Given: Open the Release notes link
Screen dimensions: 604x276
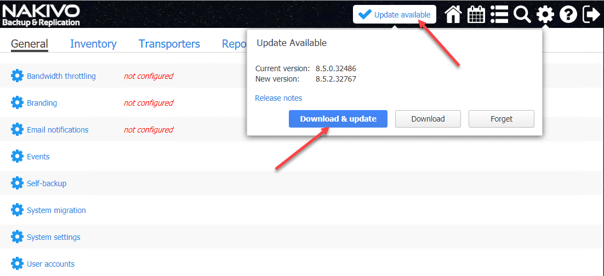Looking at the screenshot, I should coord(278,98).
